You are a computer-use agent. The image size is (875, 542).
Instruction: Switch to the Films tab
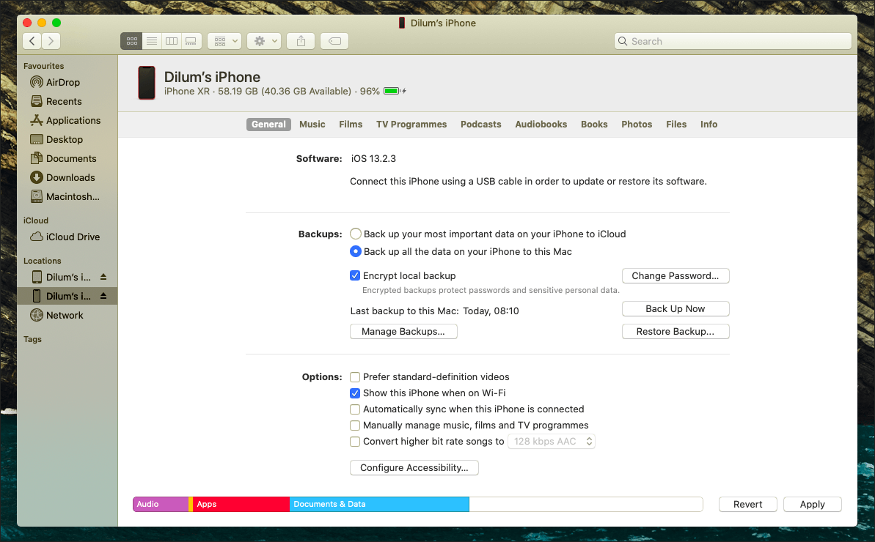351,125
